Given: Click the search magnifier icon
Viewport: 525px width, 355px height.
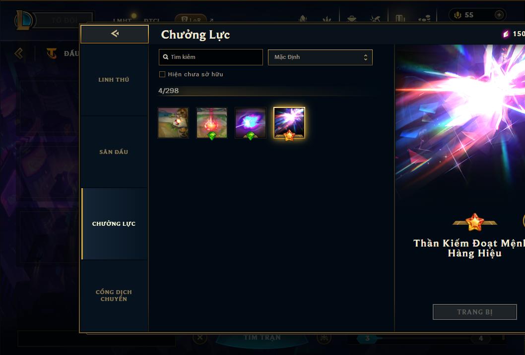Looking at the screenshot, I should 165,57.
